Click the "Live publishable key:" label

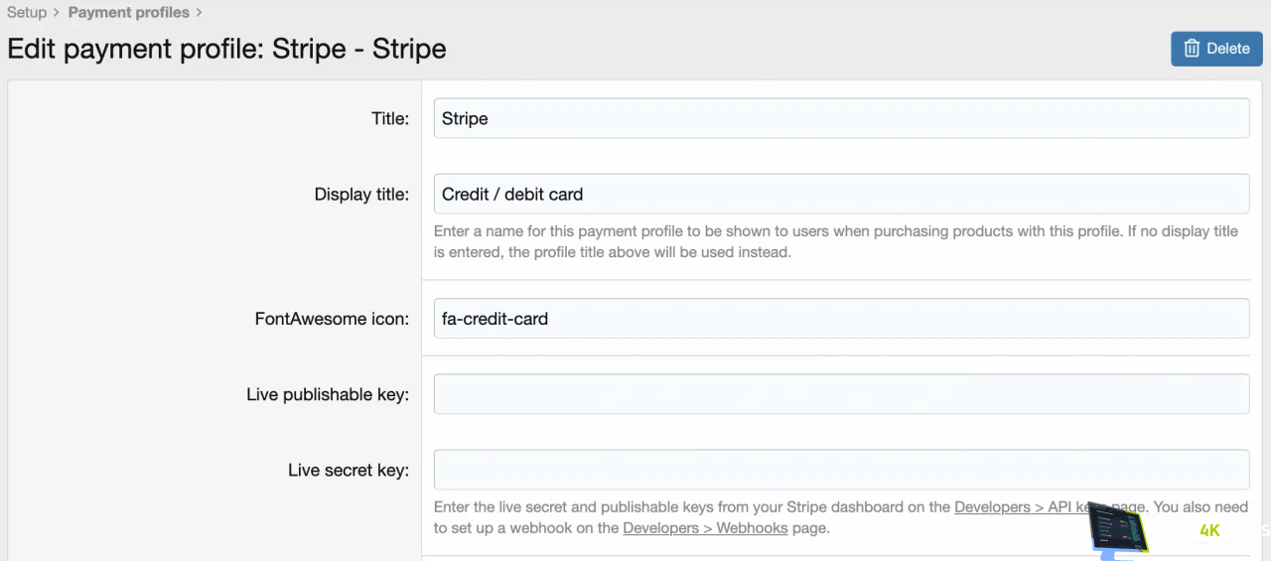(x=328, y=395)
